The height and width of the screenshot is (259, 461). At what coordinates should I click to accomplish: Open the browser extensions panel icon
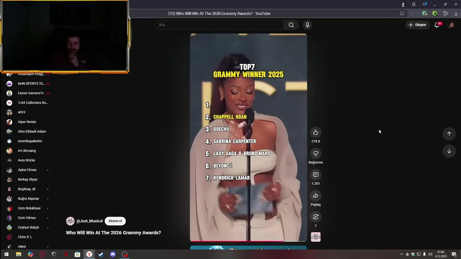(x=446, y=13)
